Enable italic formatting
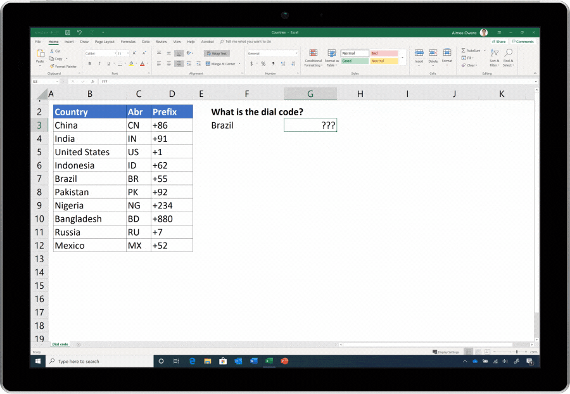Image resolution: width=570 pixels, height=394 pixels. click(x=99, y=63)
